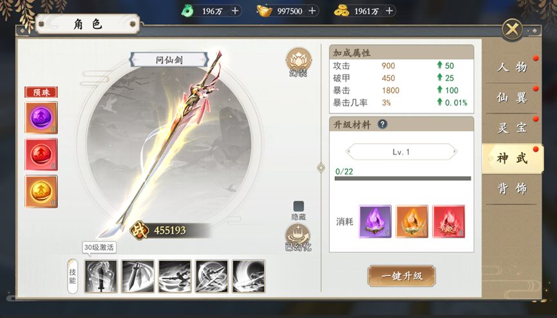
Task: Choose the orange flame upgrade material
Action: [412, 221]
